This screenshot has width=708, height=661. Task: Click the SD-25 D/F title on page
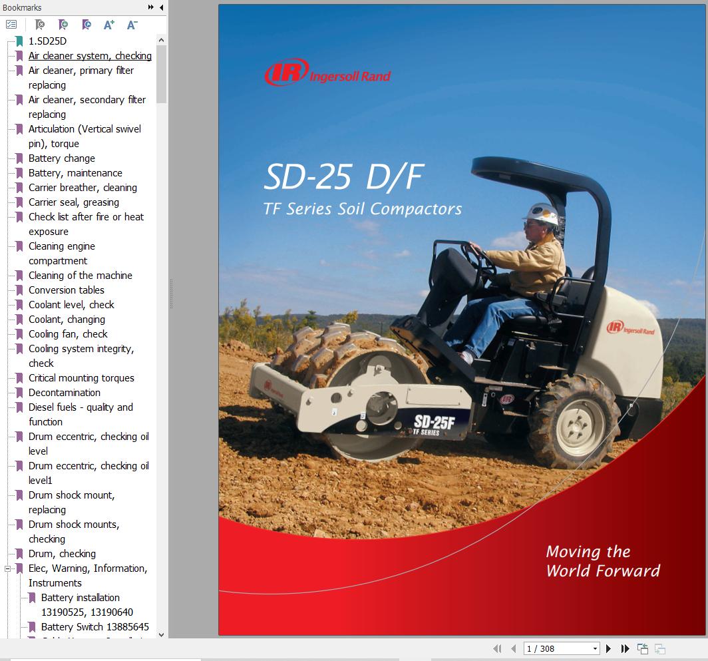344,176
